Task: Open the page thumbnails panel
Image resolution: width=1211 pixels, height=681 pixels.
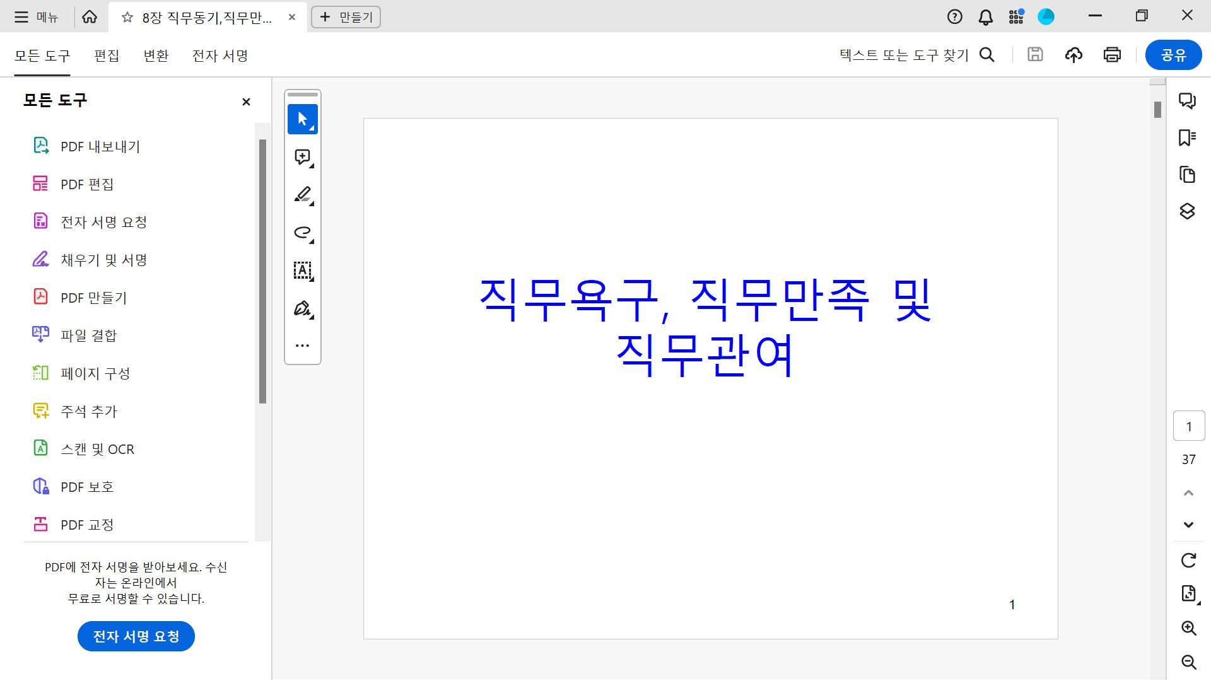Action: pos(1188,175)
